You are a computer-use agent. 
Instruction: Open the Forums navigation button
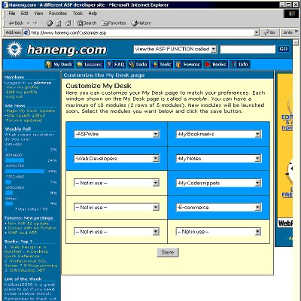coord(188,65)
